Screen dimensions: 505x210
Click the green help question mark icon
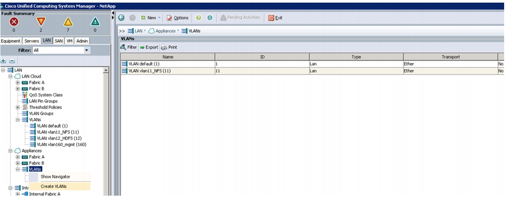click(x=199, y=18)
